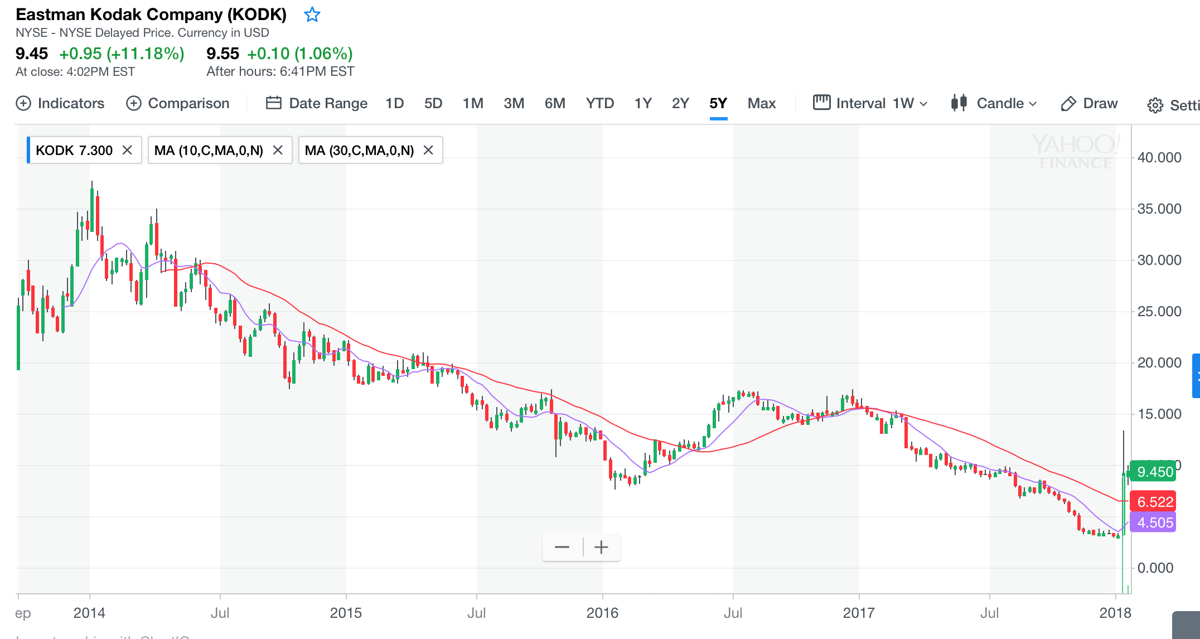
Task: Click the calendar icon for Date Range
Action: (274, 103)
